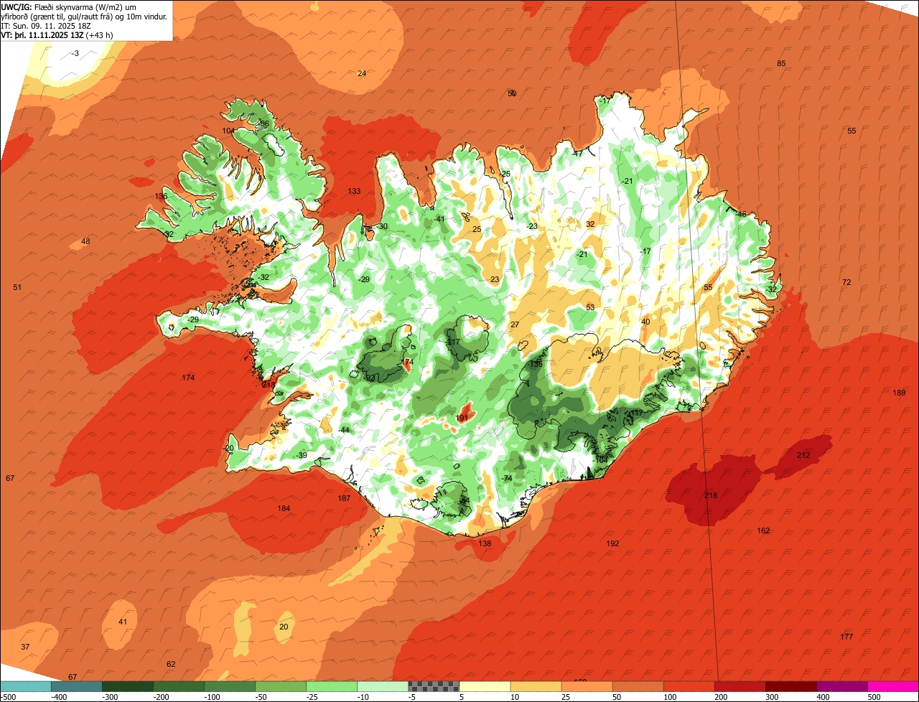This screenshot has height=702, width=919.
Task: Pick the darkest green -300 to -200 legend swatch
Action: click(x=127, y=686)
